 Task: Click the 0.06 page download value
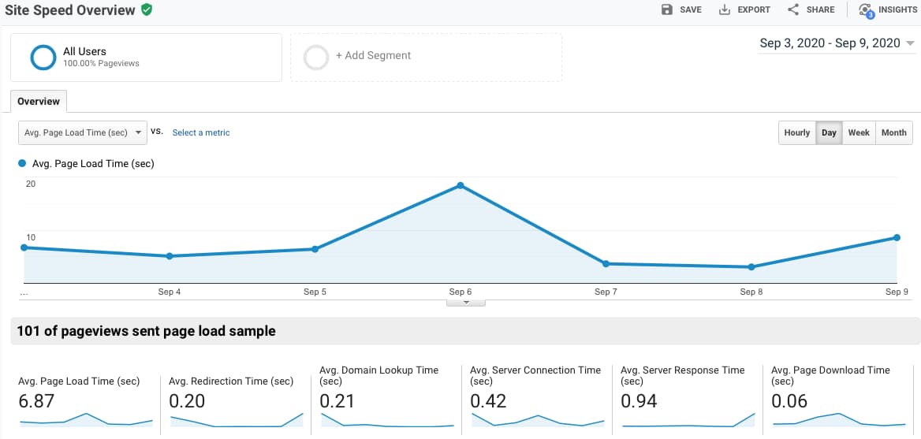point(789,401)
